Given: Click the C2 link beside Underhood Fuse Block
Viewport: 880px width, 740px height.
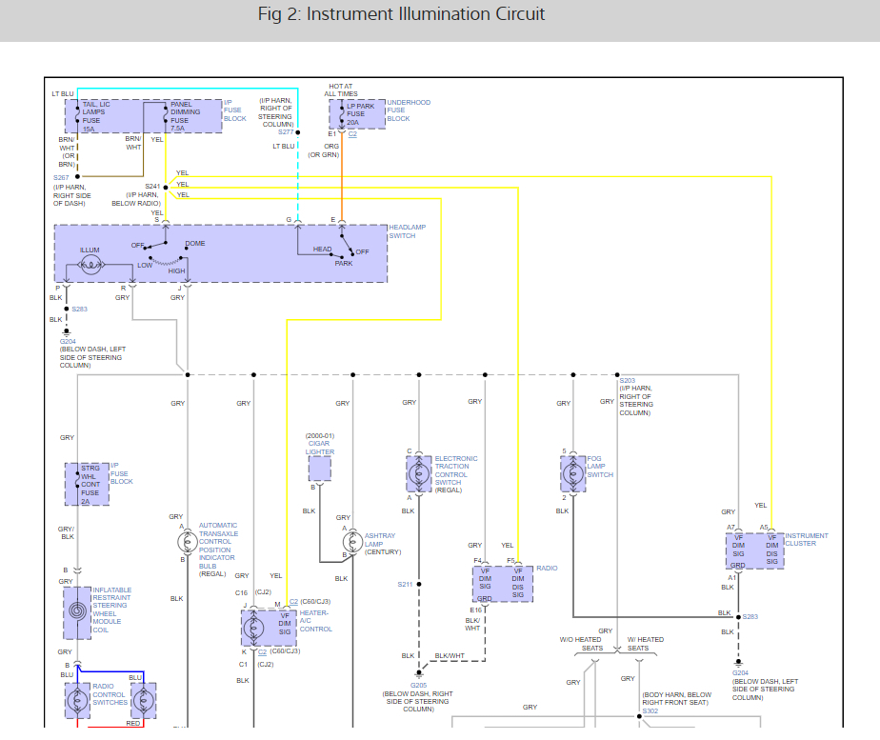Looking at the screenshot, I should pos(352,134).
